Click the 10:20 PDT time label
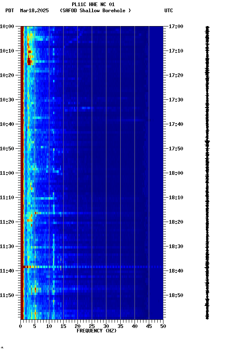Image resolution: width=225 pixels, height=352 pixels. coord(7,75)
